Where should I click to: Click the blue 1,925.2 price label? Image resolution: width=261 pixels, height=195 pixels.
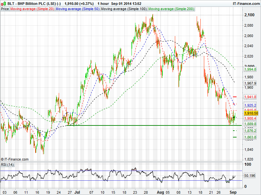point(250,105)
